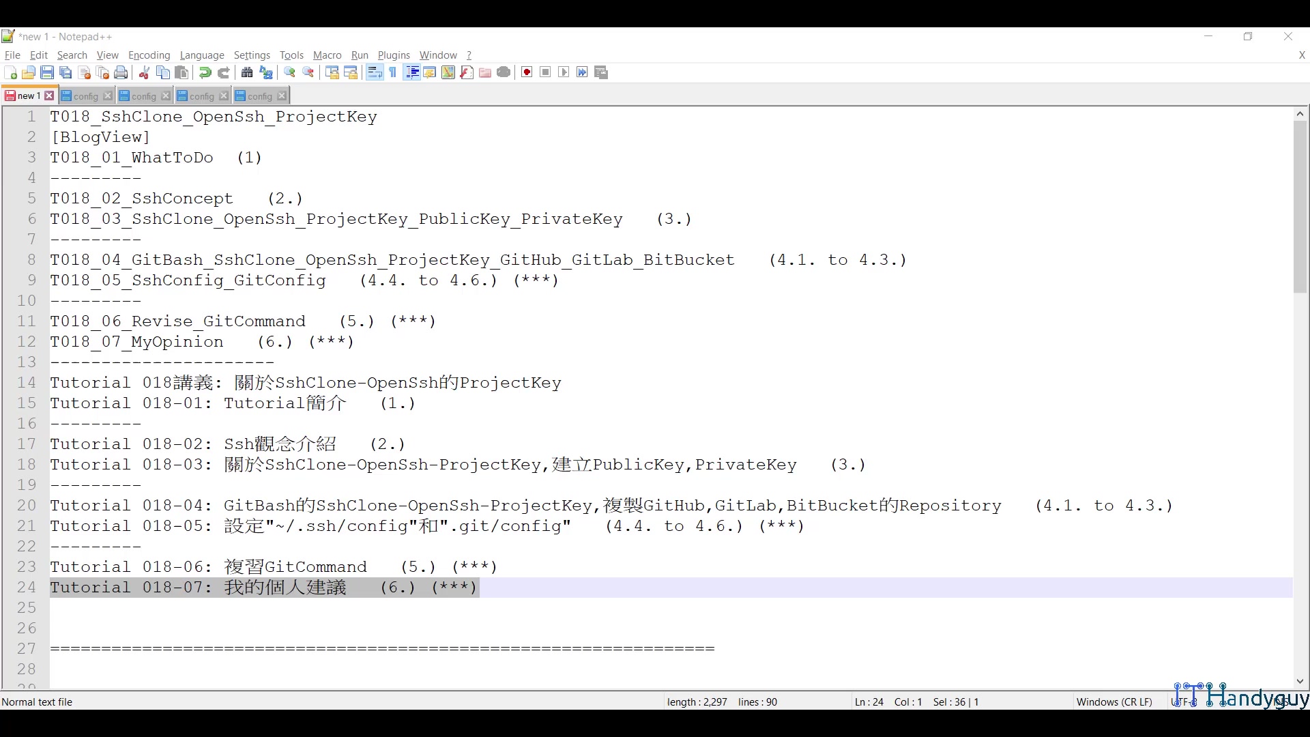
Task: Click the scrollbar down arrow
Action: (x=1300, y=681)
